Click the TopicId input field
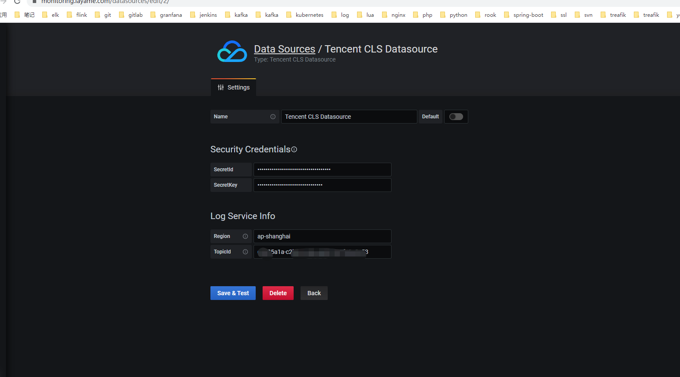This screenshot has width=680, height=377. click(x=323, y=252)
